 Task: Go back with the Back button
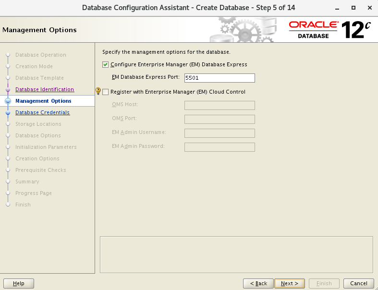[258, 283]
